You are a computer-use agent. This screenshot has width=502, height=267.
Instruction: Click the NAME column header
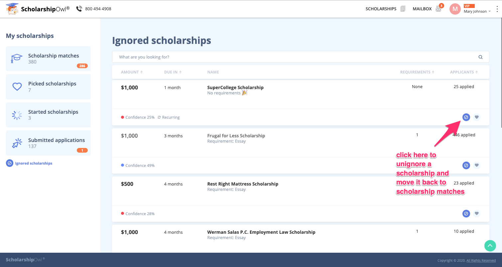213,72
